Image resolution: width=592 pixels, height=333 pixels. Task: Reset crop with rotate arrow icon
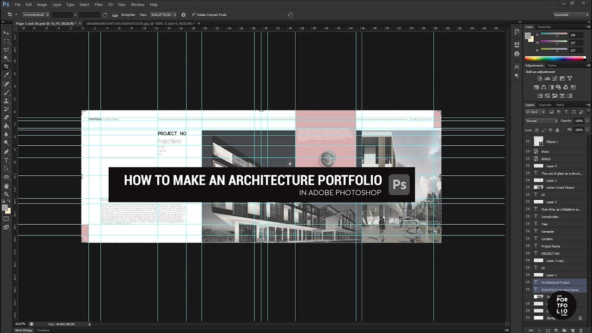[290, 15]
